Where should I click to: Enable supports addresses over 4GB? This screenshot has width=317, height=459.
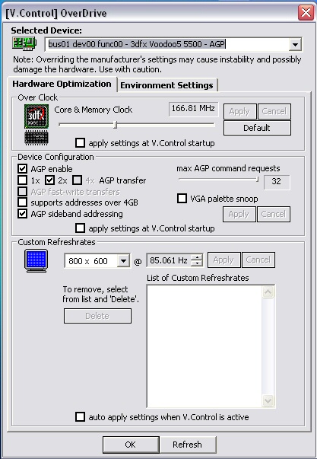[x=23, y=202]
